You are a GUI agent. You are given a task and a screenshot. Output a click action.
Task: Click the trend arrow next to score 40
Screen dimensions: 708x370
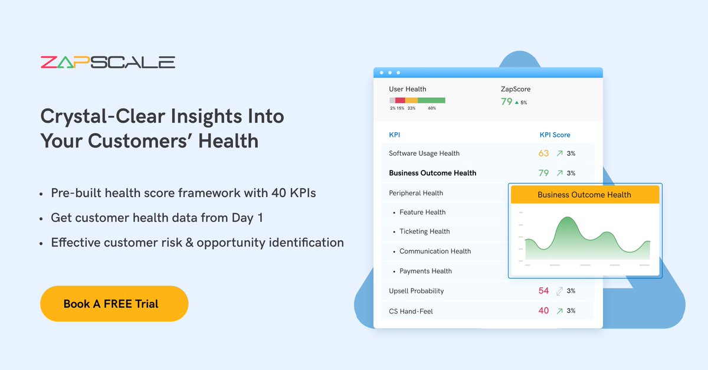(x=559, y=311)
